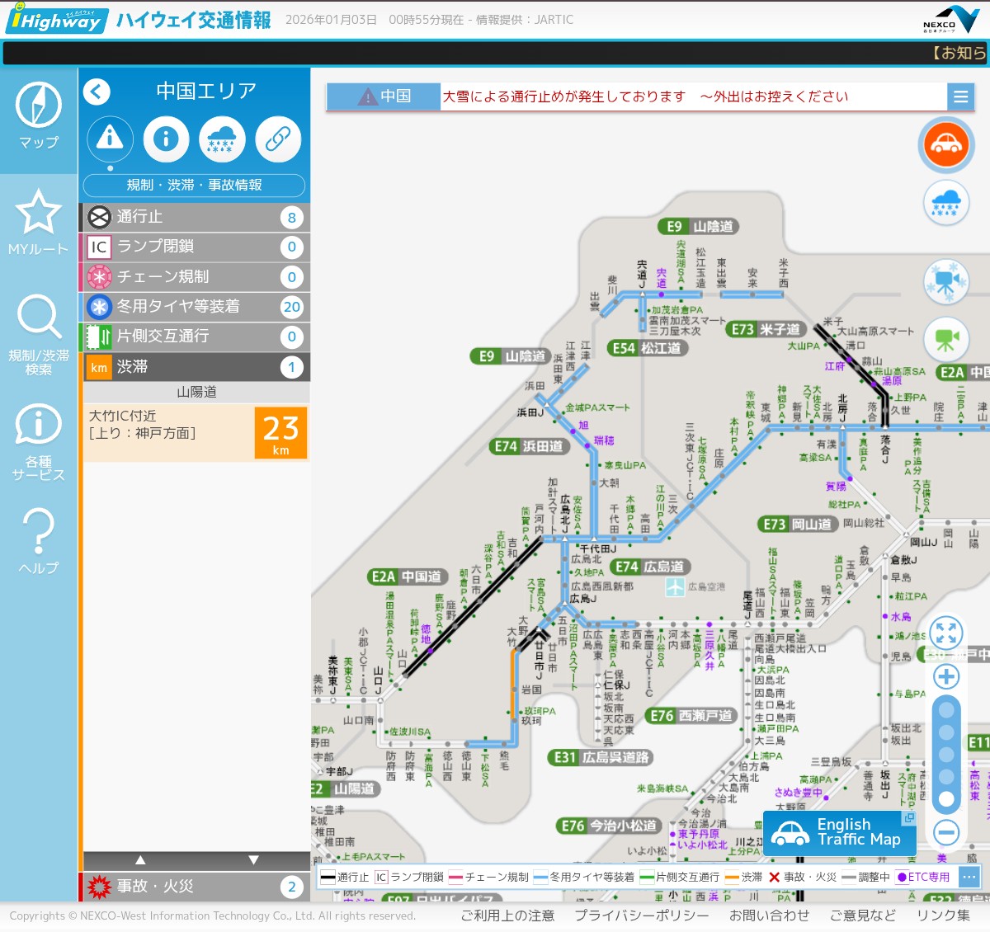Open the Help question mark icon
Viewport: 990px width, 932px height.
click(39, 540)
